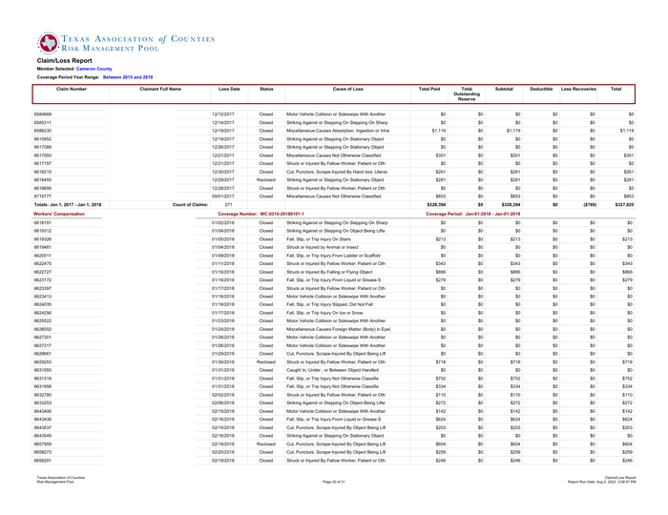Select the loss date 12/28/2017
This screenshot has height=515, width=668.
tap(222, 188)
